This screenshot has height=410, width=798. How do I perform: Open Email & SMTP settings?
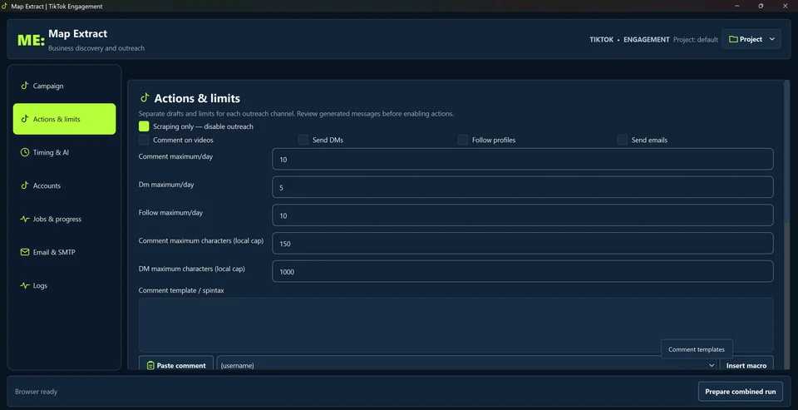pyautogui.click(x=64, y=252)
